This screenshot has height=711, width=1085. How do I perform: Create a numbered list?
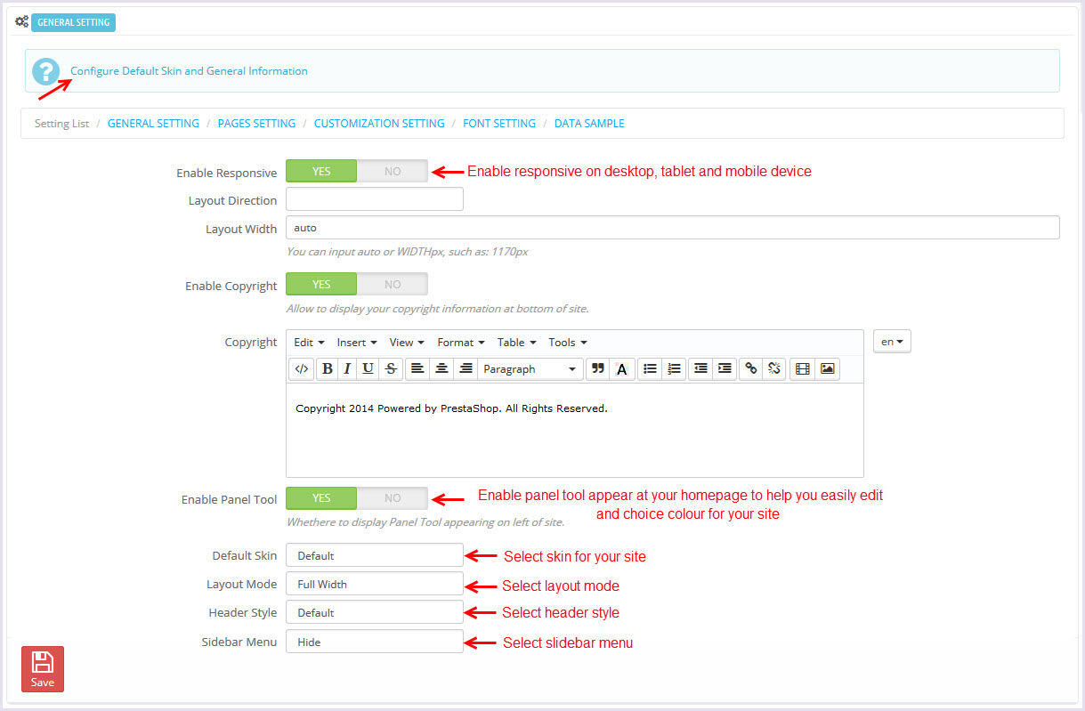(674, 369)
